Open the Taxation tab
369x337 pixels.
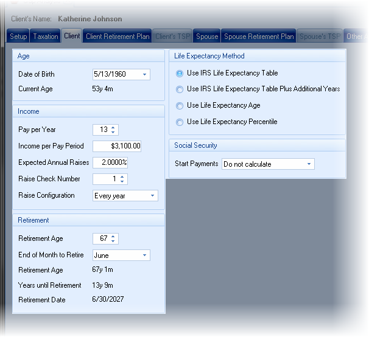[x=46, y=36]
